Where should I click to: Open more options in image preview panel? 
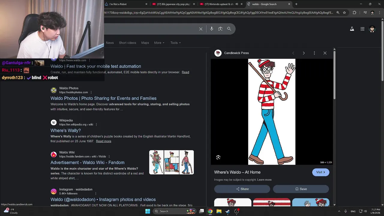coord(314,53)
